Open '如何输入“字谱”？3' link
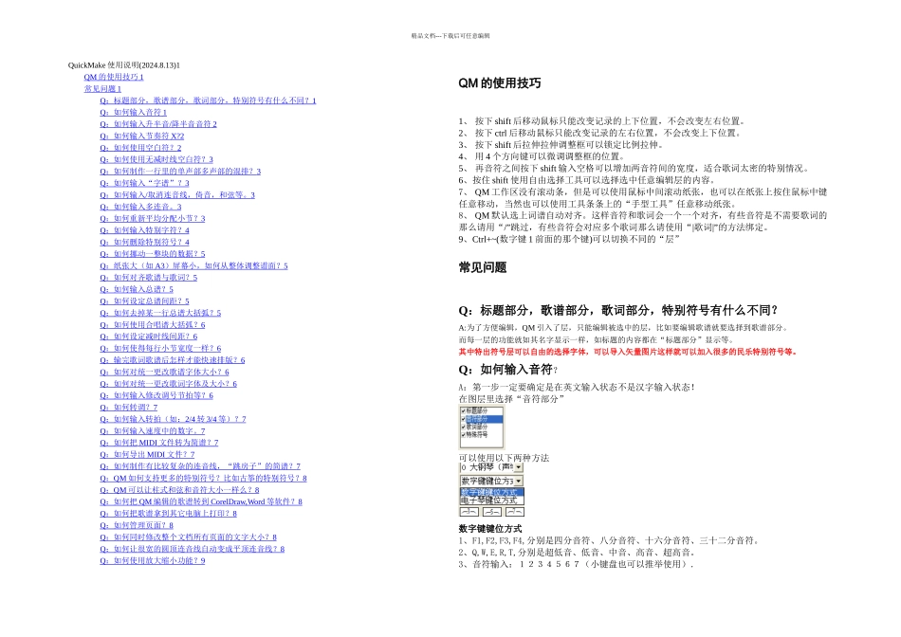 pyautogui.click(x=144, y=183)
